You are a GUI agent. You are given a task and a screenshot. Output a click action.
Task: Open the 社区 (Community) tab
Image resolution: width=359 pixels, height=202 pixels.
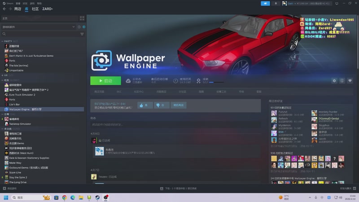click(x=35, y=9)
